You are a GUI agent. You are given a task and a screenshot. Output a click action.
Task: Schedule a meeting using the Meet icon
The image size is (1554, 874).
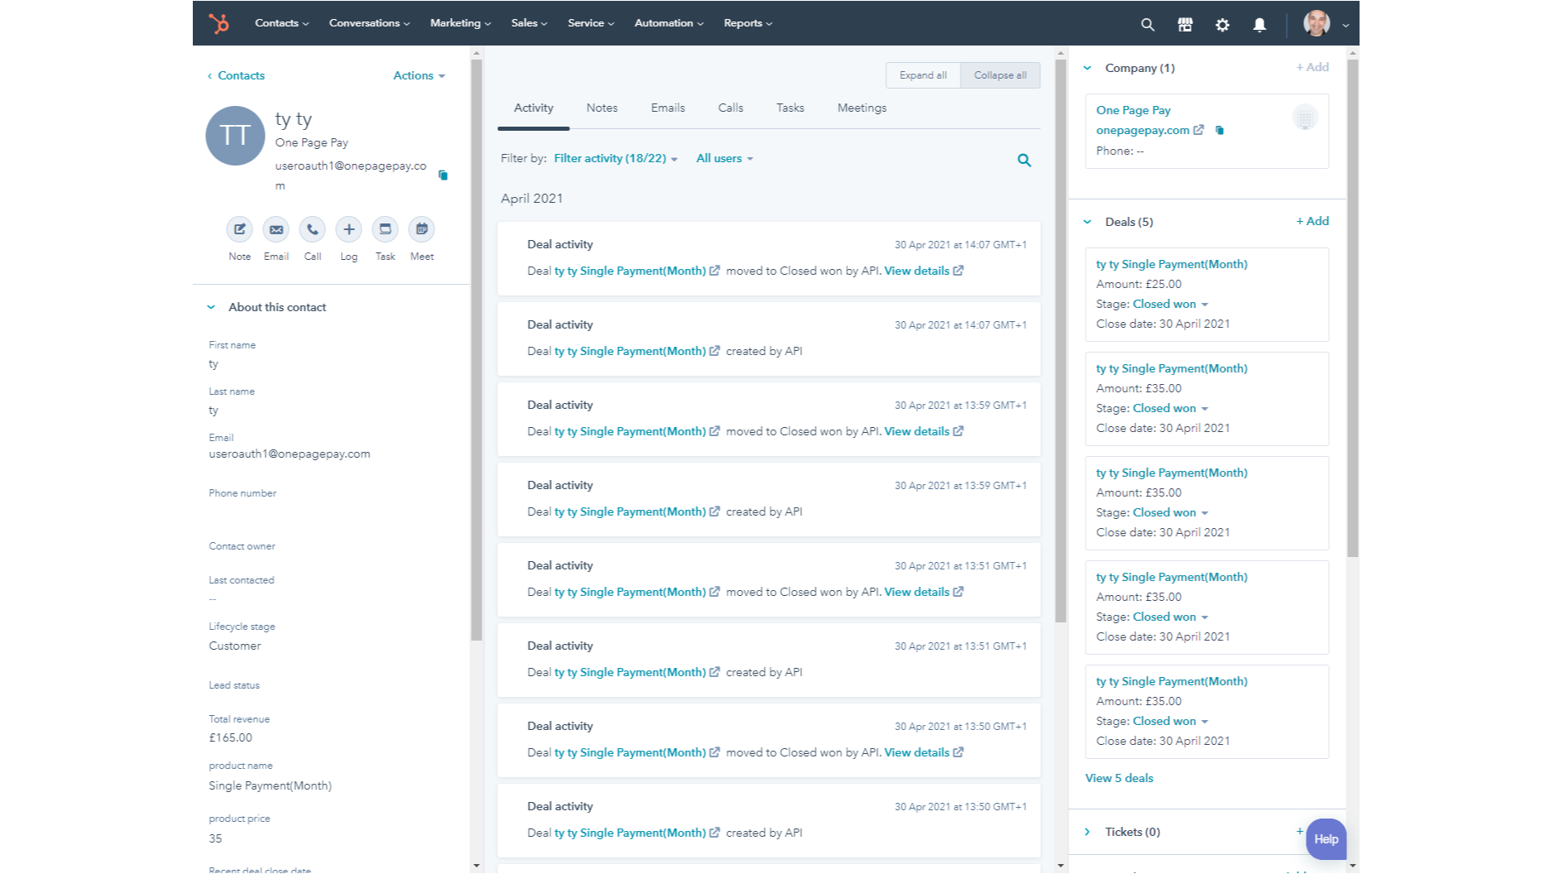tap(421, 230)
